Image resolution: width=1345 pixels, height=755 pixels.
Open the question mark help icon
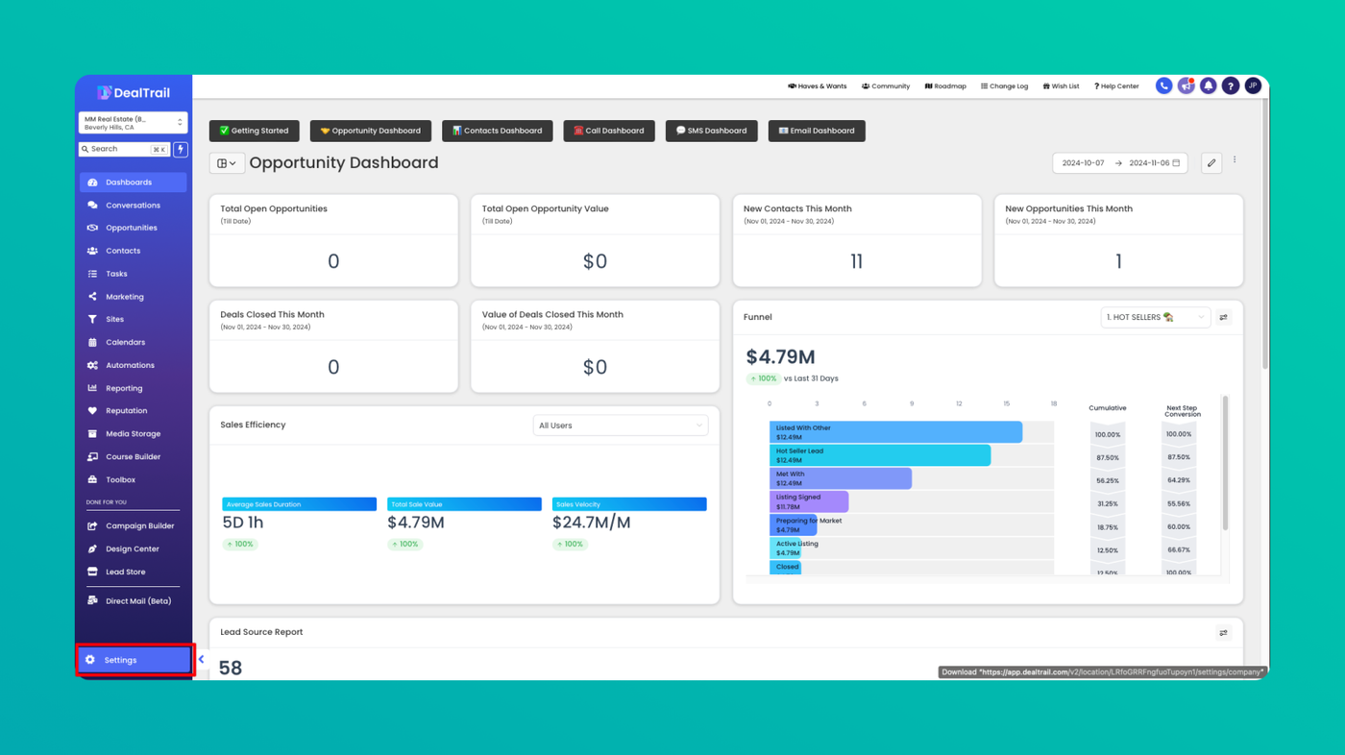1230,86
